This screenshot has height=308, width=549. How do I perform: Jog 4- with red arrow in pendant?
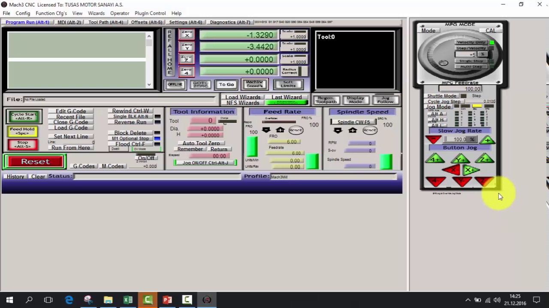tap(435, 182)
